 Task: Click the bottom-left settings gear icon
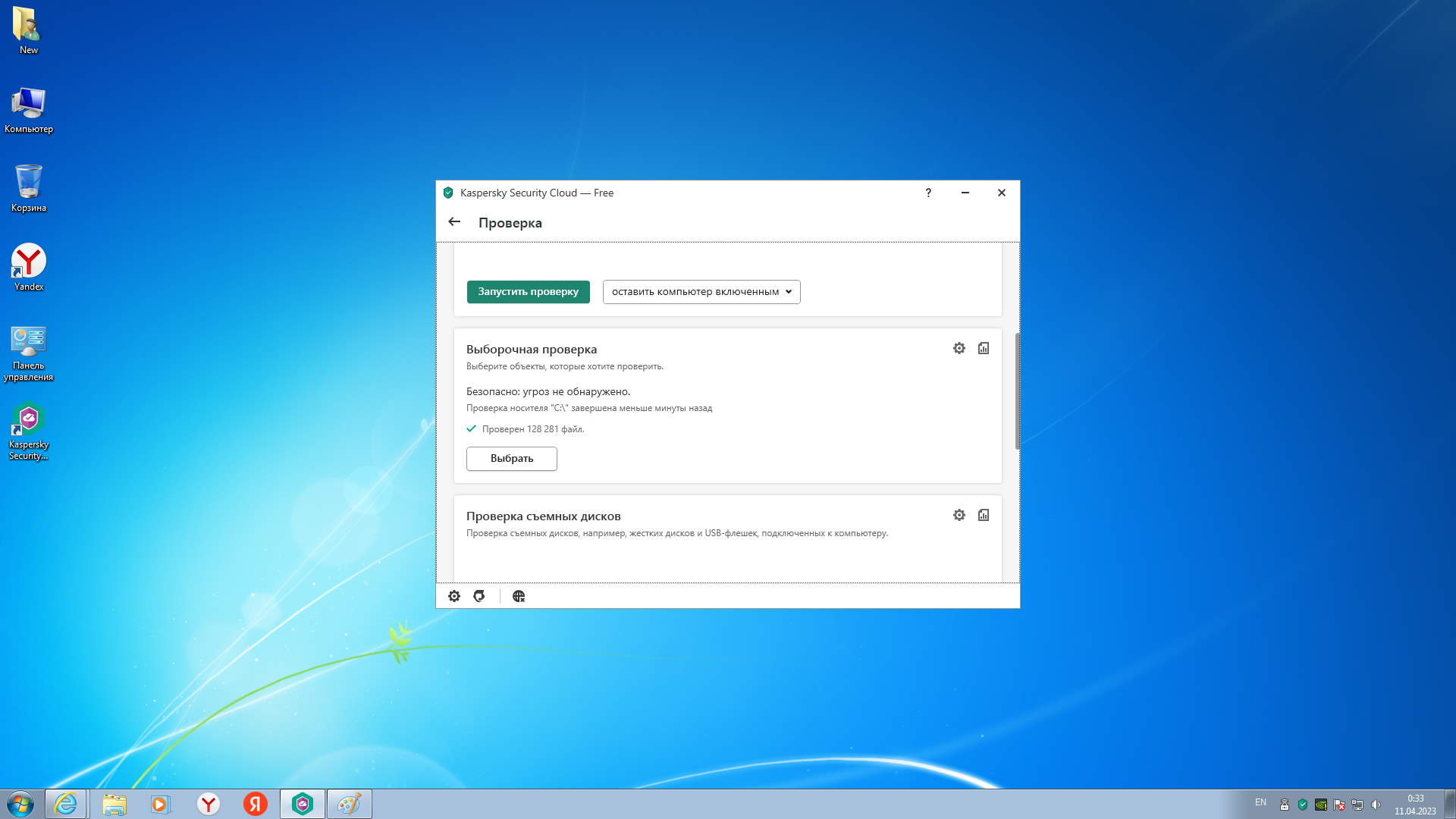pos(454,596)
